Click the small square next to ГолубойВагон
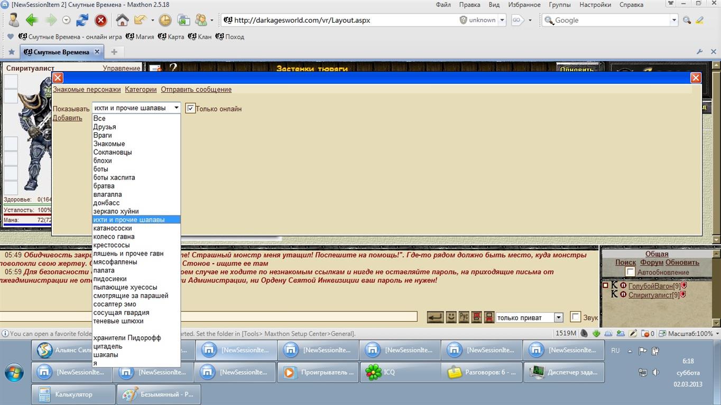This screenshot has height=405, width=721. point(605,286)
